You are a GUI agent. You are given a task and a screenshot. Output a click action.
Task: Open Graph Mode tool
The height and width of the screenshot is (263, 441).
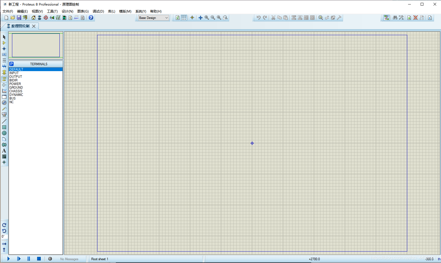(4, 91)
